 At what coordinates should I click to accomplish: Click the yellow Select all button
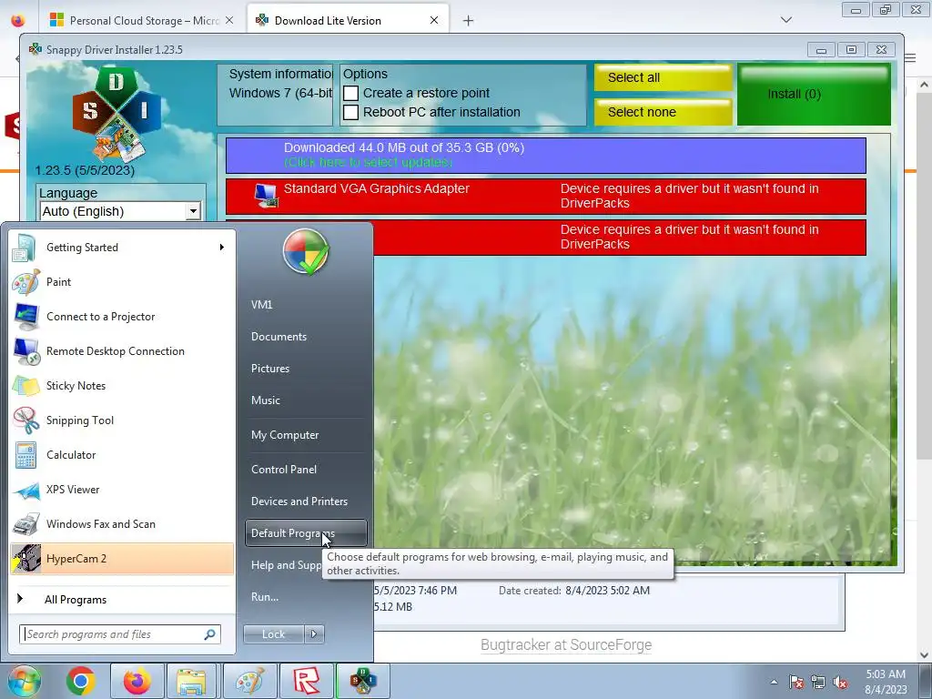pyautogui.click(x=663, y=78)
